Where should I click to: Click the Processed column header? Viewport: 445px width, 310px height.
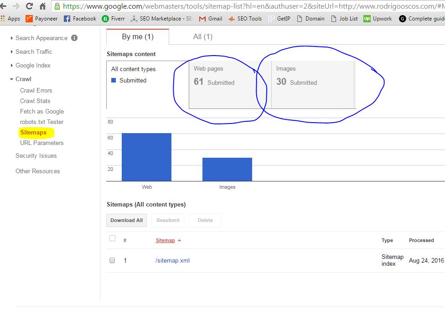[x=421, y=240]
